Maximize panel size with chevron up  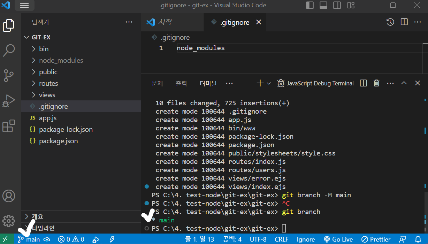coord(404,83)
